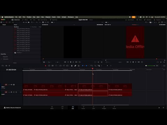Open Project Manager home icon
The width and height of the screenshot is (167, 125).
[x=159, y=108]
